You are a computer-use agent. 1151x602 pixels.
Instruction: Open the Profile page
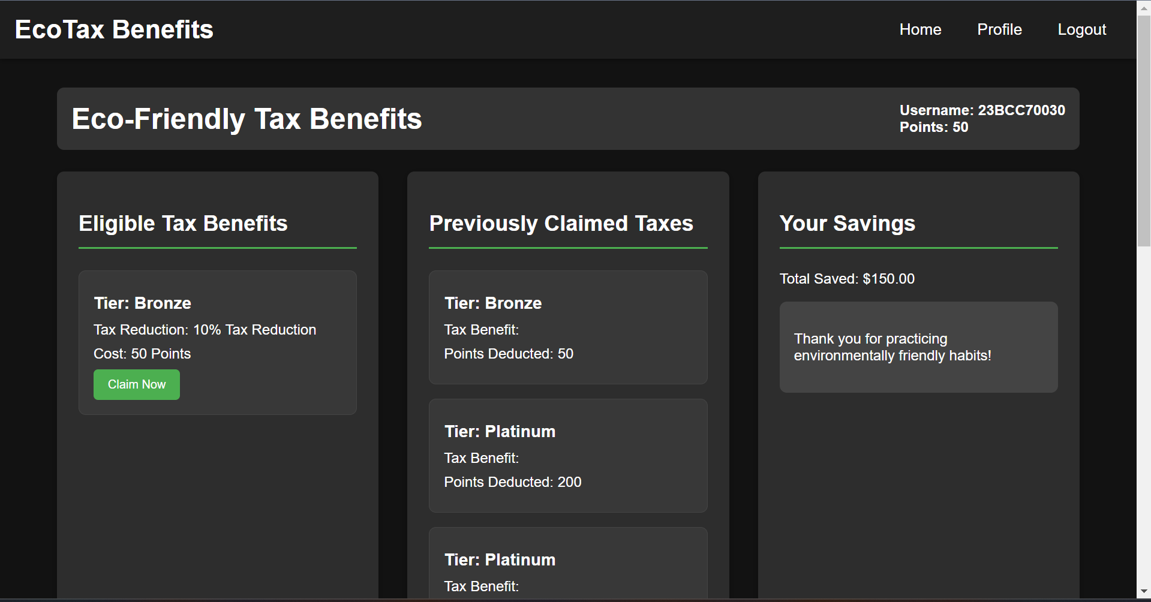coord(999,29)
